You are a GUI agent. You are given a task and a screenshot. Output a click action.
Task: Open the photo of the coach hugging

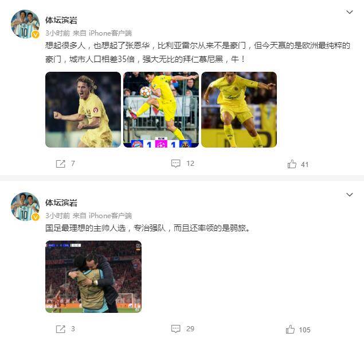click(x=93, y=277)
